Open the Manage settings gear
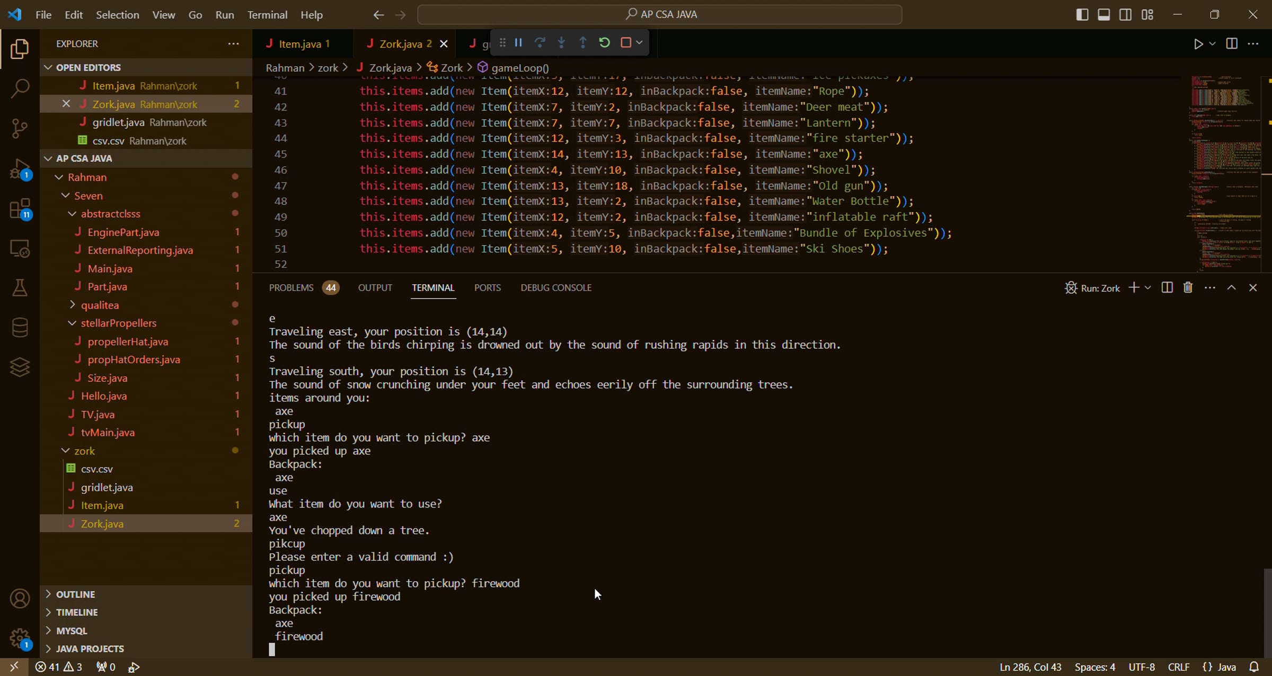This screenshot has height=676, width=1272. click(20, 638)
